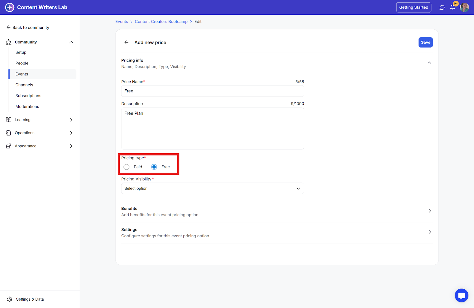Image resolution: width=474 pixels, height=308 pixels.
Task: Click the Getting Started button
Action: 414,7
